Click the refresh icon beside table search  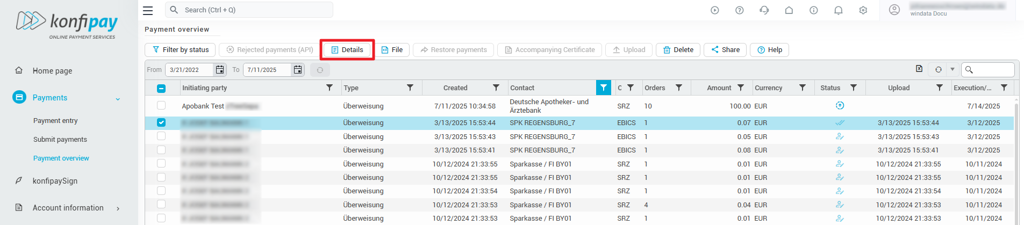pyautogui.click(x=938, y=69)
